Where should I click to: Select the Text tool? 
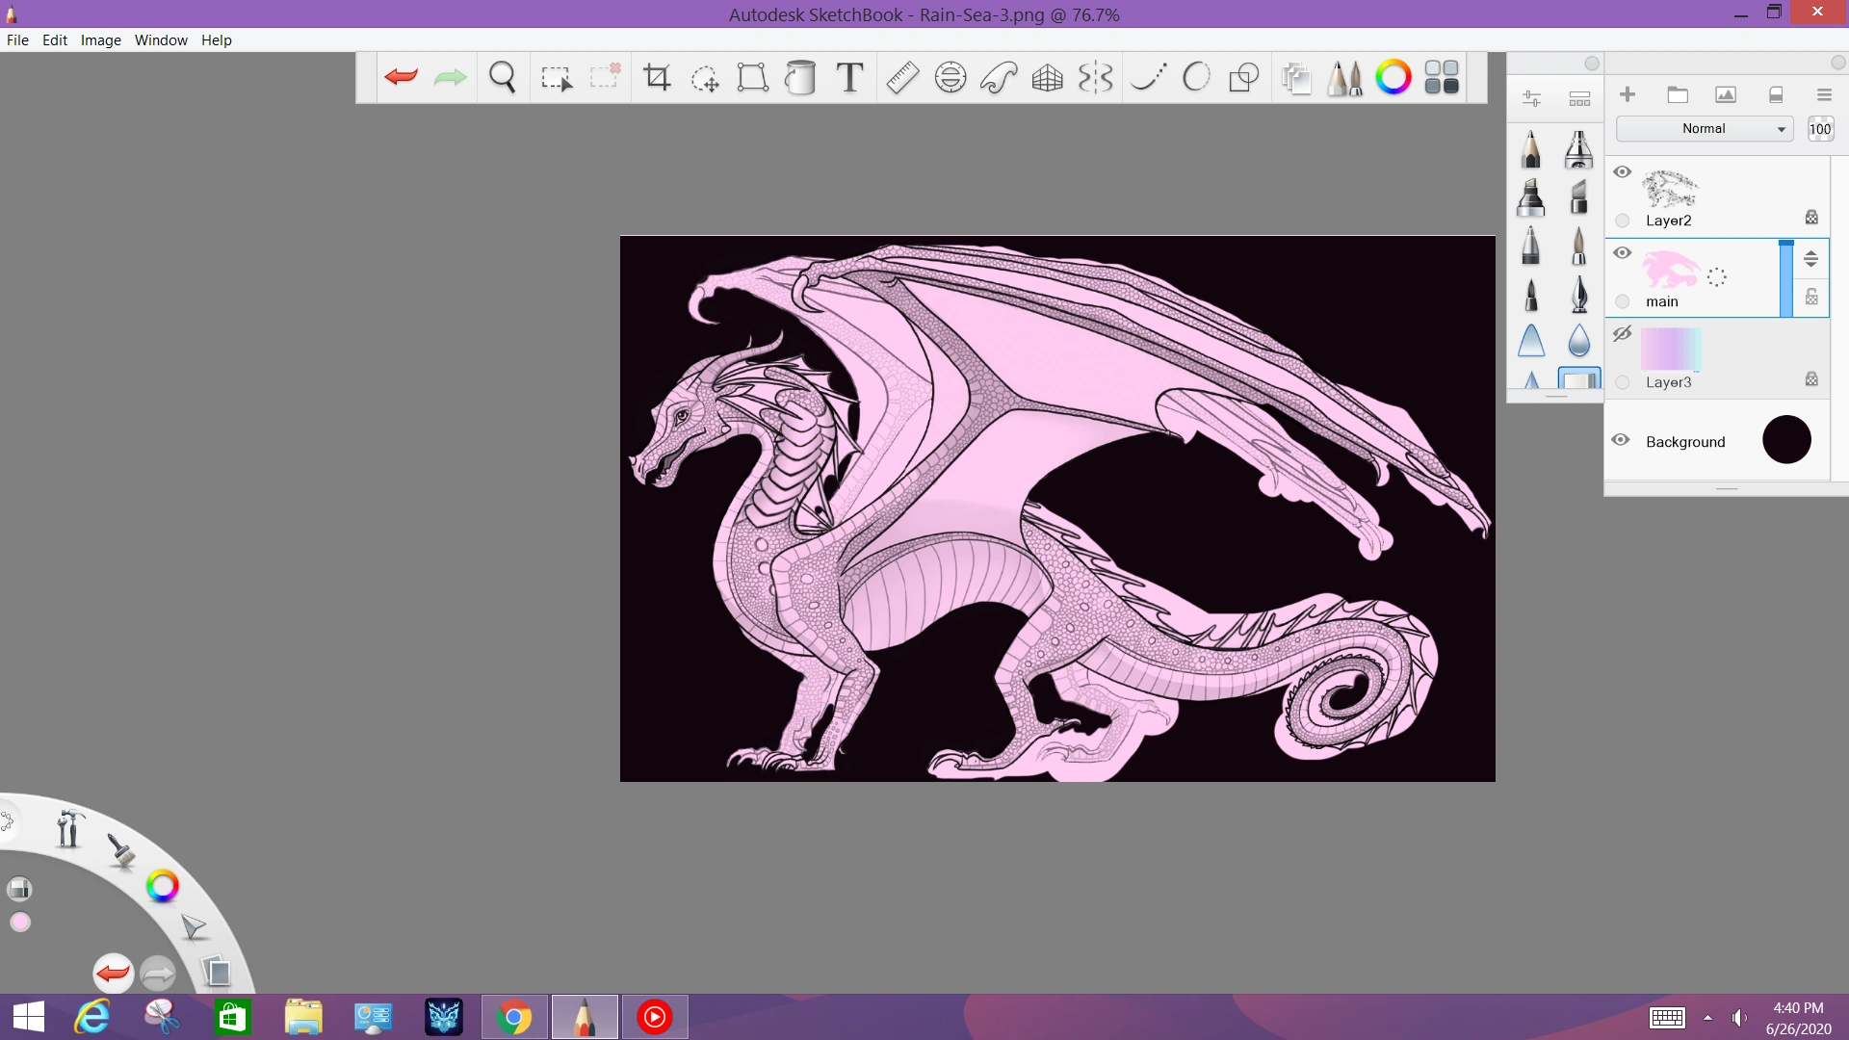(849, 77)
